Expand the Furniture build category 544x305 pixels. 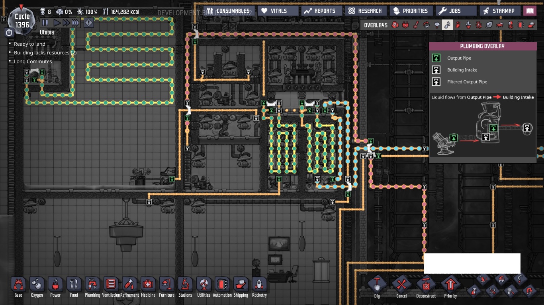(166, 287)
